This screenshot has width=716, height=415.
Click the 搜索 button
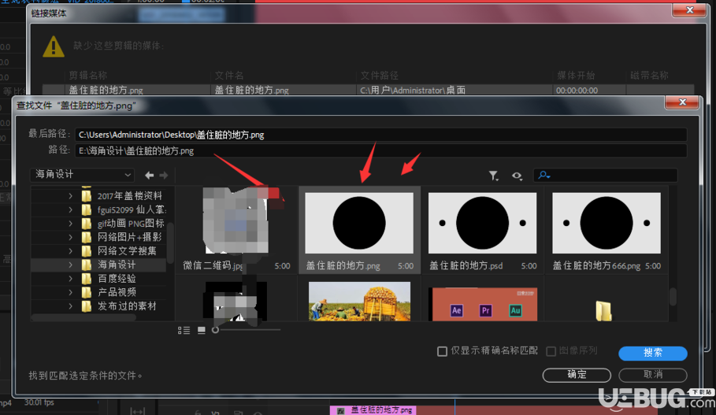(x=652, y=353)
